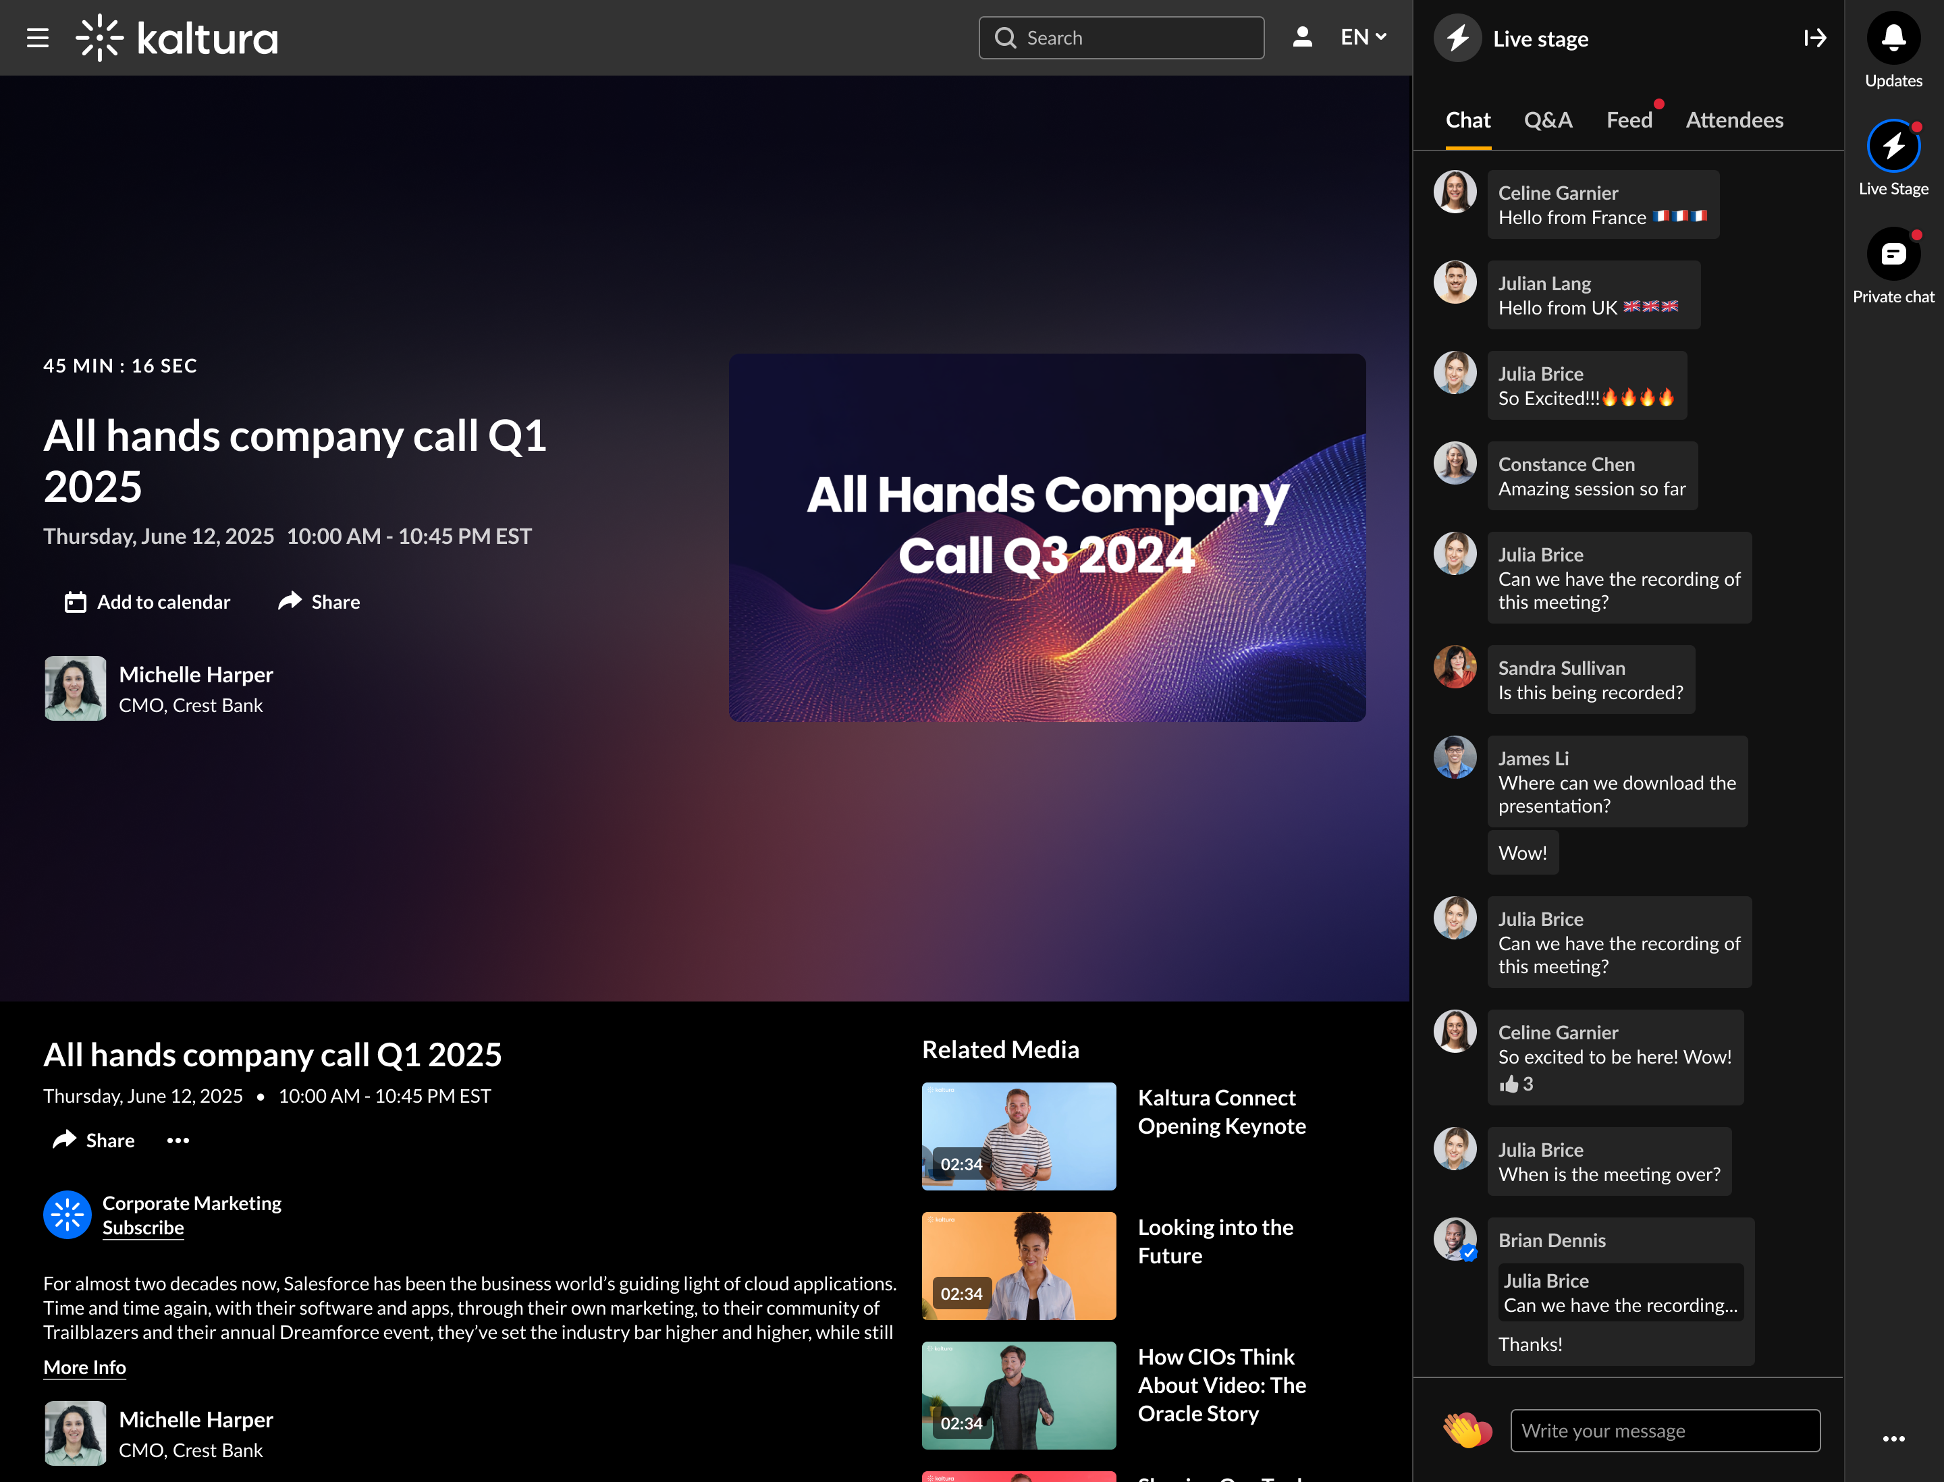Open the Attendees tab
The width and height of the screenshot is (1944, 1482).
pos(1734,120)
